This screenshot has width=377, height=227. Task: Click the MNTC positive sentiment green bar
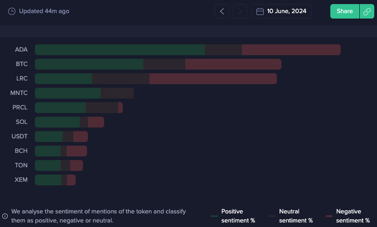(x=68, y=93)
